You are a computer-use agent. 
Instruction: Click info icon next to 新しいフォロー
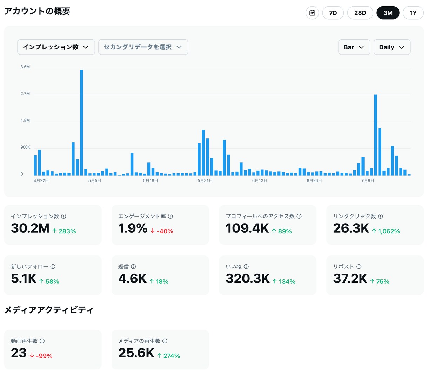[53, 267]
